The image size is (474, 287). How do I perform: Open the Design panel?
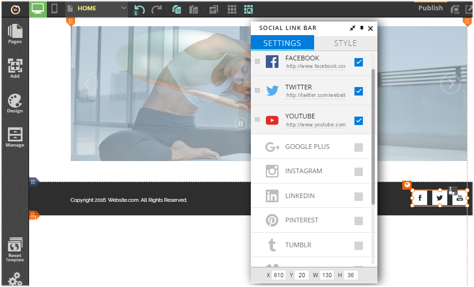[15, 103]
